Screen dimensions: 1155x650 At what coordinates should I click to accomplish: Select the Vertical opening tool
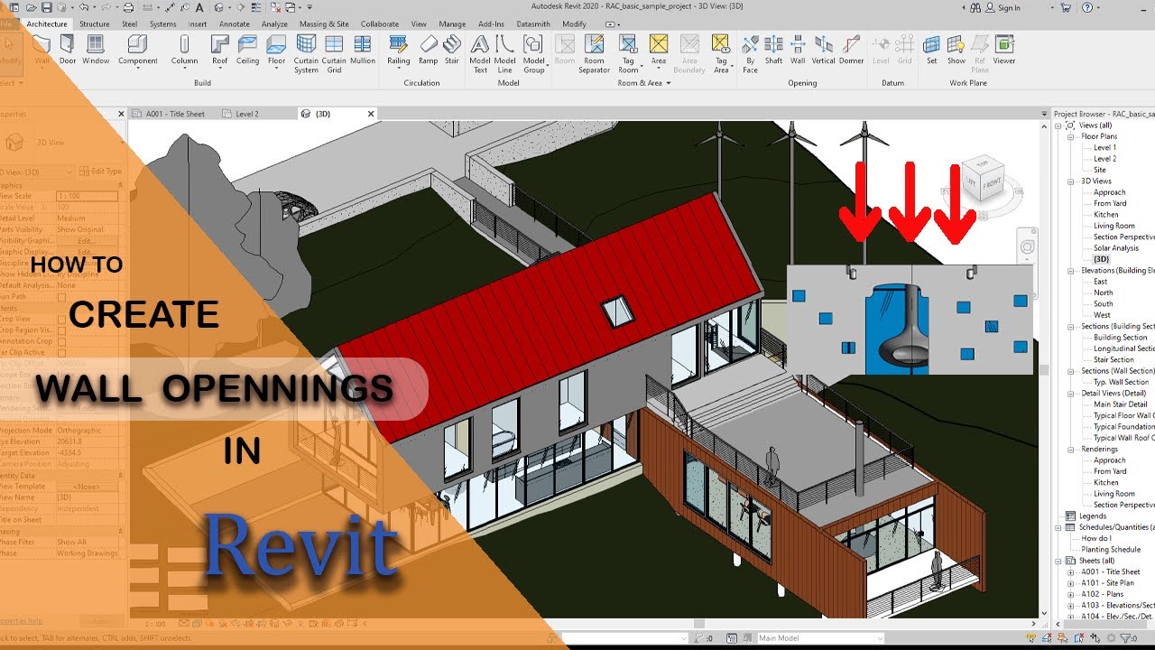point(824,50)
